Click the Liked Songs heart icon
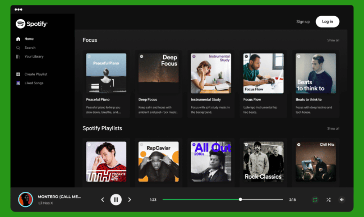Image resolution: width=364 pixels, height=217 pixels. tap(18, 83)
